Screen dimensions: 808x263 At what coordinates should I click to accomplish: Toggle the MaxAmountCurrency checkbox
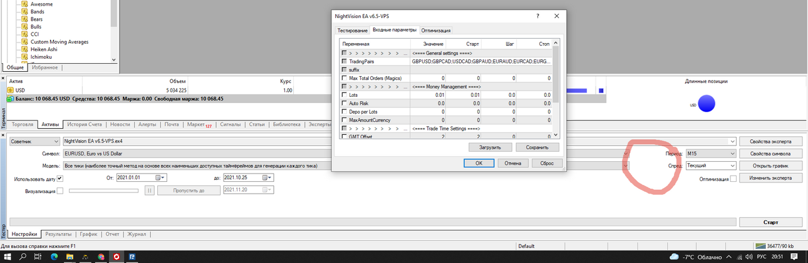[x=344, y=119]
